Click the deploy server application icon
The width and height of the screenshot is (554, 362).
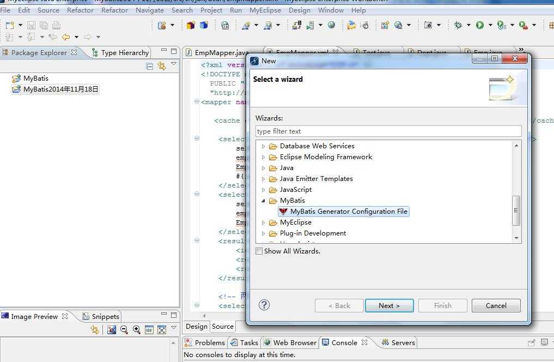click(x=297, y=25)
